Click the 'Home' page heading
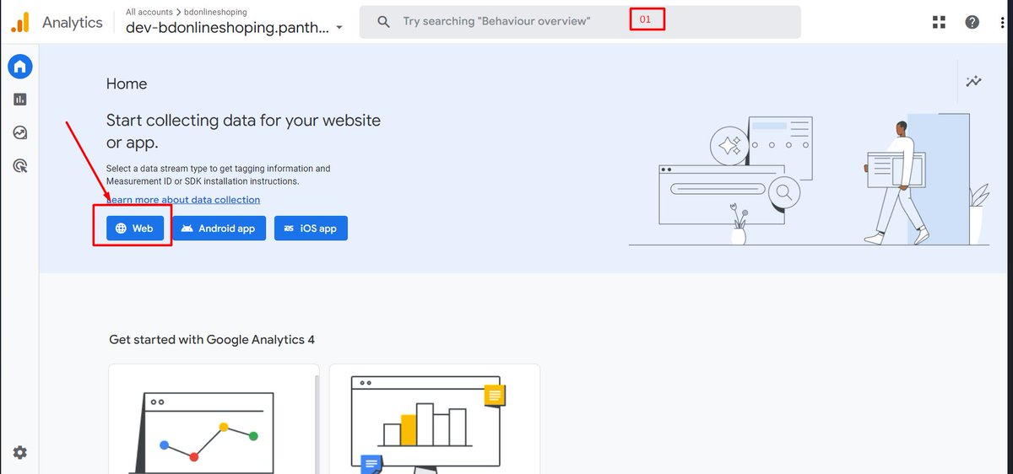The image size is (1013, 474). tap(127, 83)
